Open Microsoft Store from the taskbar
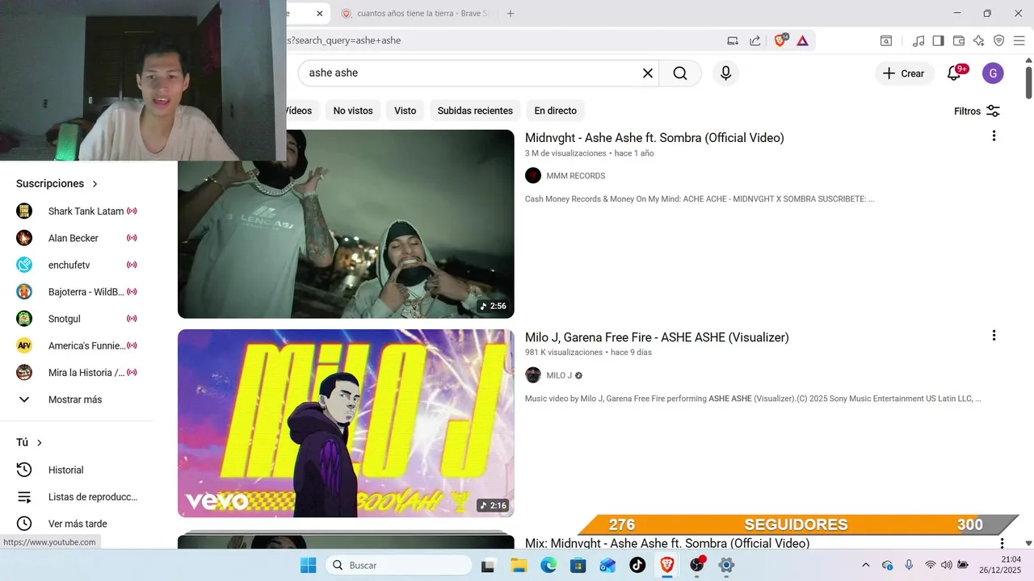 tap(578, 565)
